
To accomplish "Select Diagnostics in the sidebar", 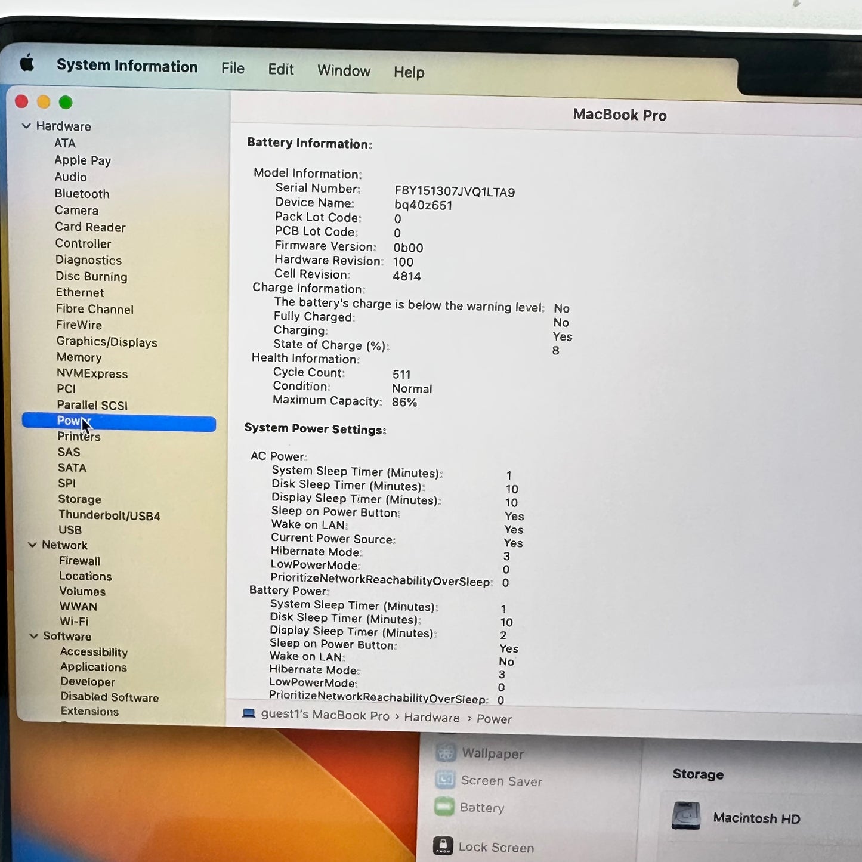I will click(x=89, y=260).
